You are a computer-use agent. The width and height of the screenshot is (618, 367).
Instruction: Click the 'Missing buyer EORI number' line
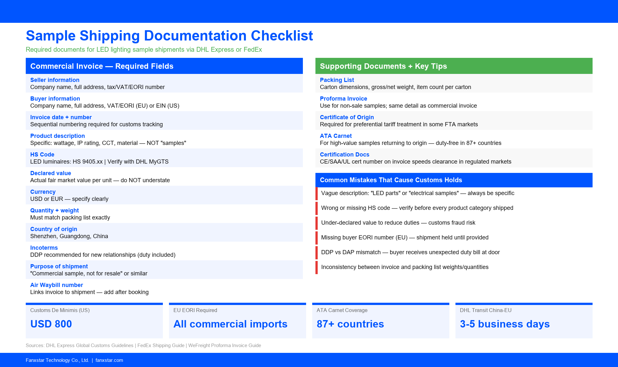click(x=405, y=237)
